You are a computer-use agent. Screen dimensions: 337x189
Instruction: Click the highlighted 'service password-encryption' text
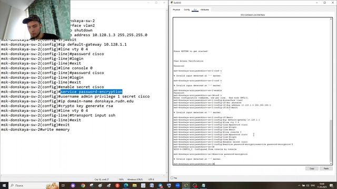point(91,92)
